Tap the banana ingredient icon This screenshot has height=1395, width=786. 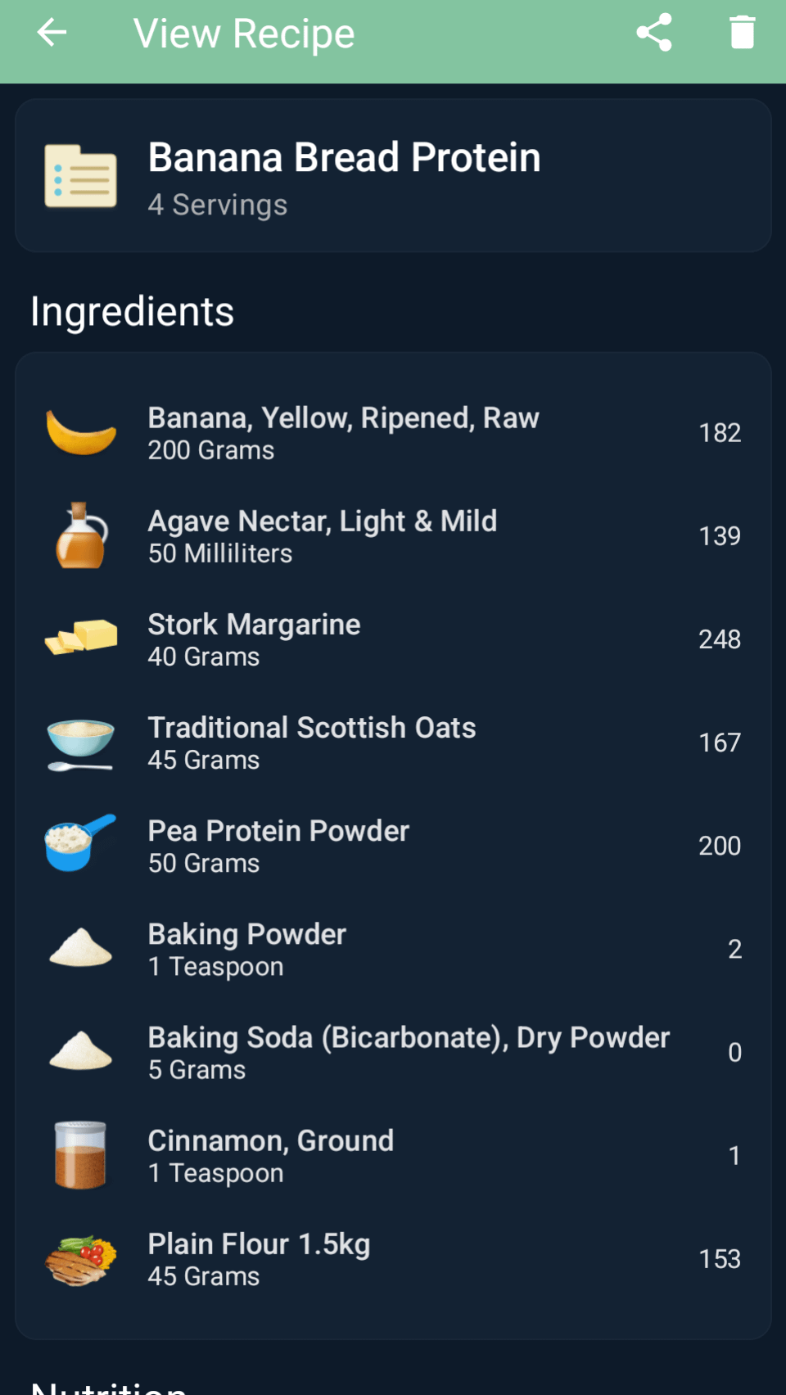pyautogui.click(x=80, y=433)
